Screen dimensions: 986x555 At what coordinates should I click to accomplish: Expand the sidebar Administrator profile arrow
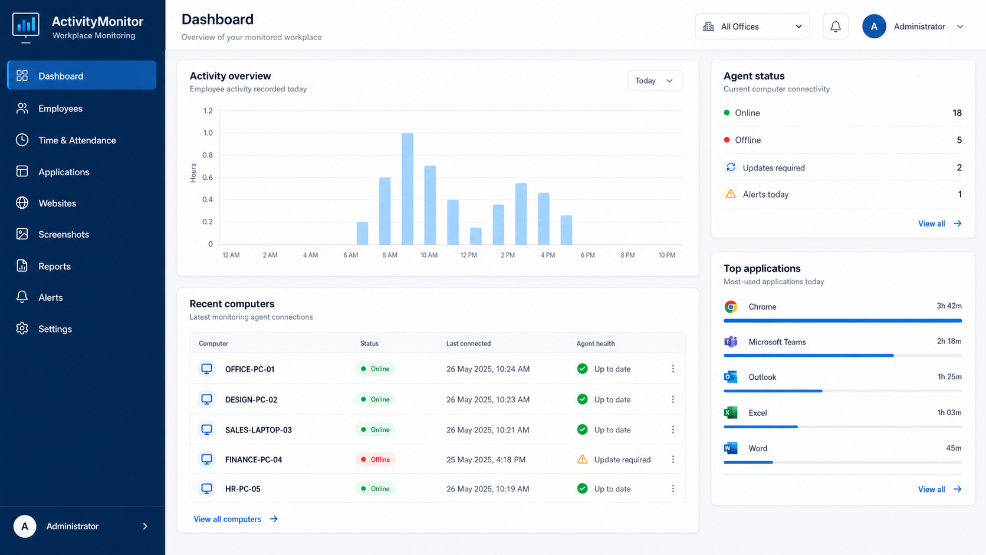pos(145,526)
